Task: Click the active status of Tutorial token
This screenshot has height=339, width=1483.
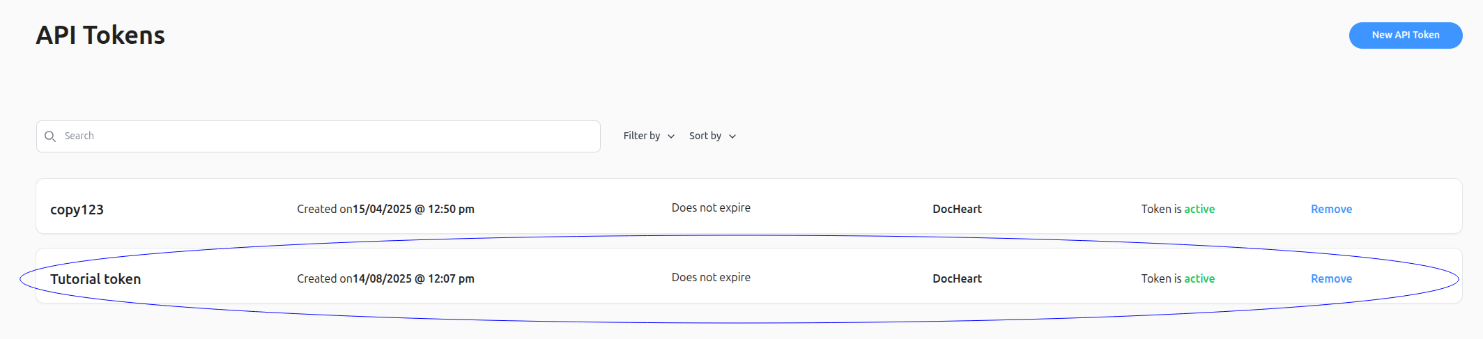Action: (x=1199, y=279)
